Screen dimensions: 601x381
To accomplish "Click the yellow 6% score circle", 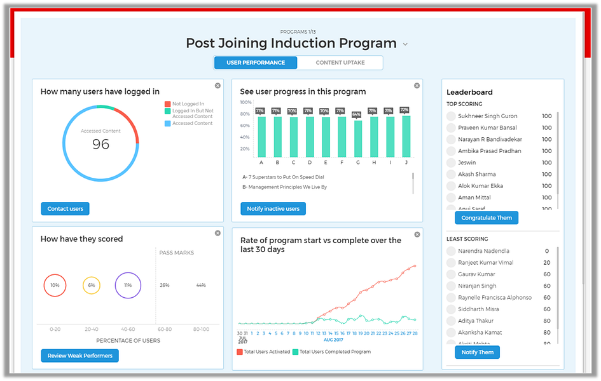I will [91, 285].
